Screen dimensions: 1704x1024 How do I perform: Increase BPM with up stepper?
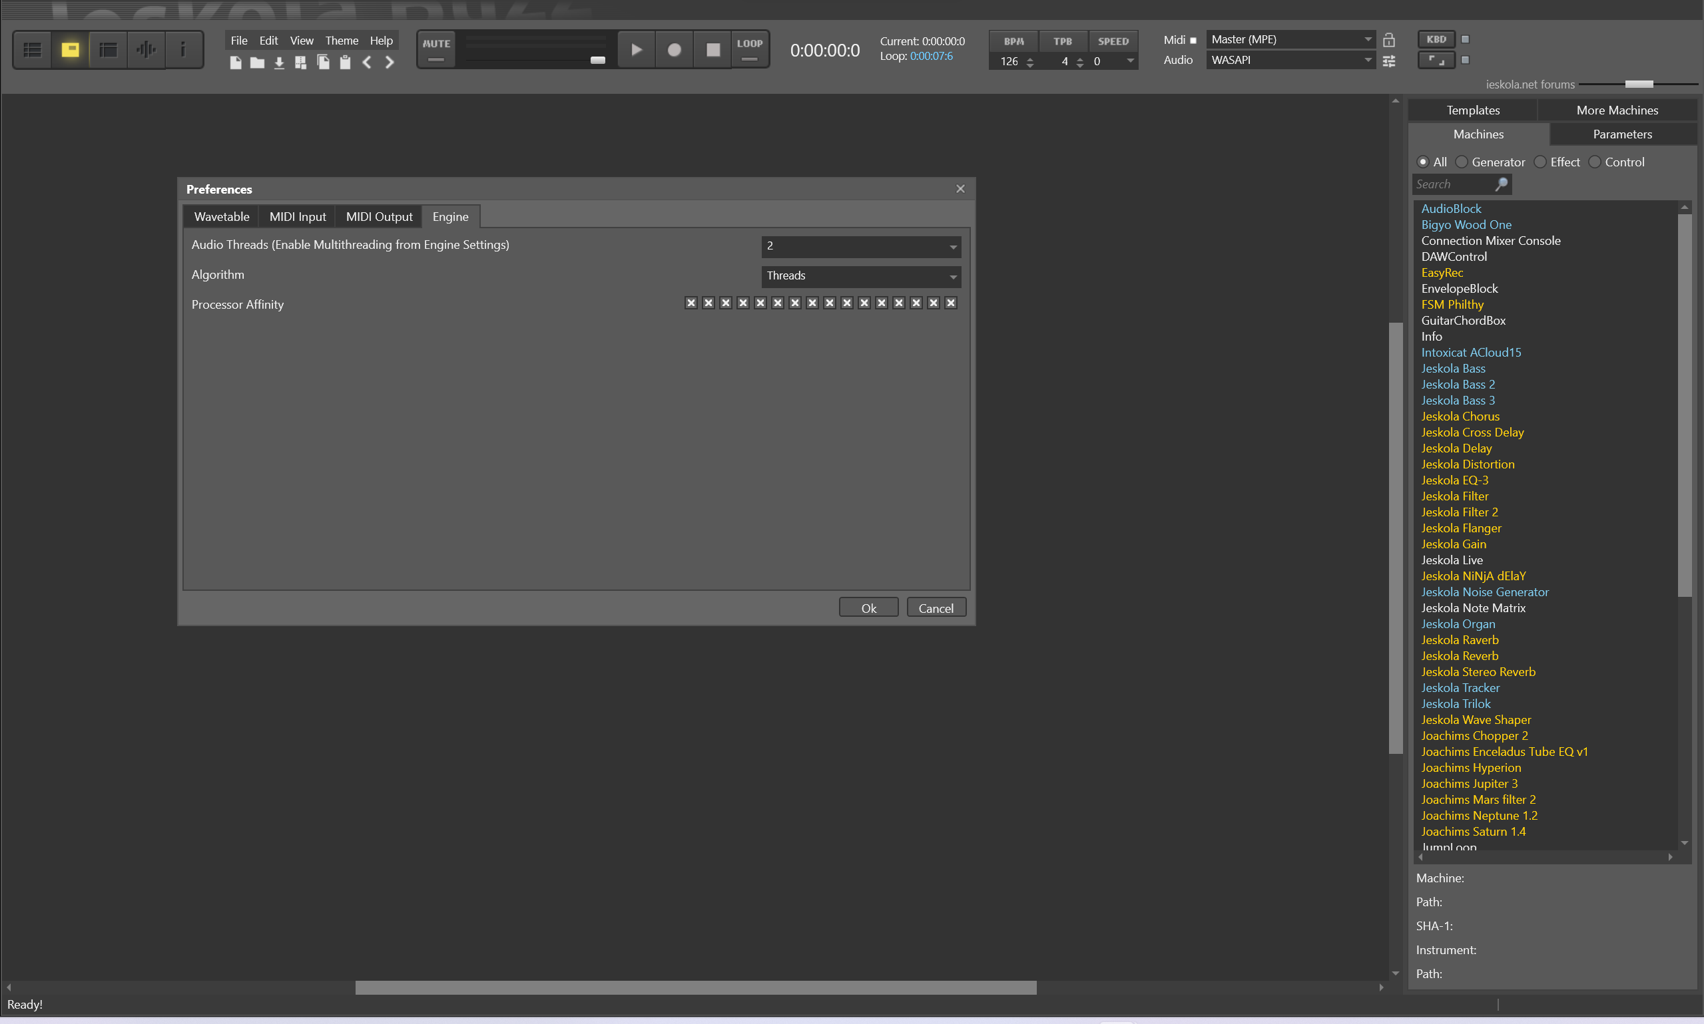coord(1030,58)
